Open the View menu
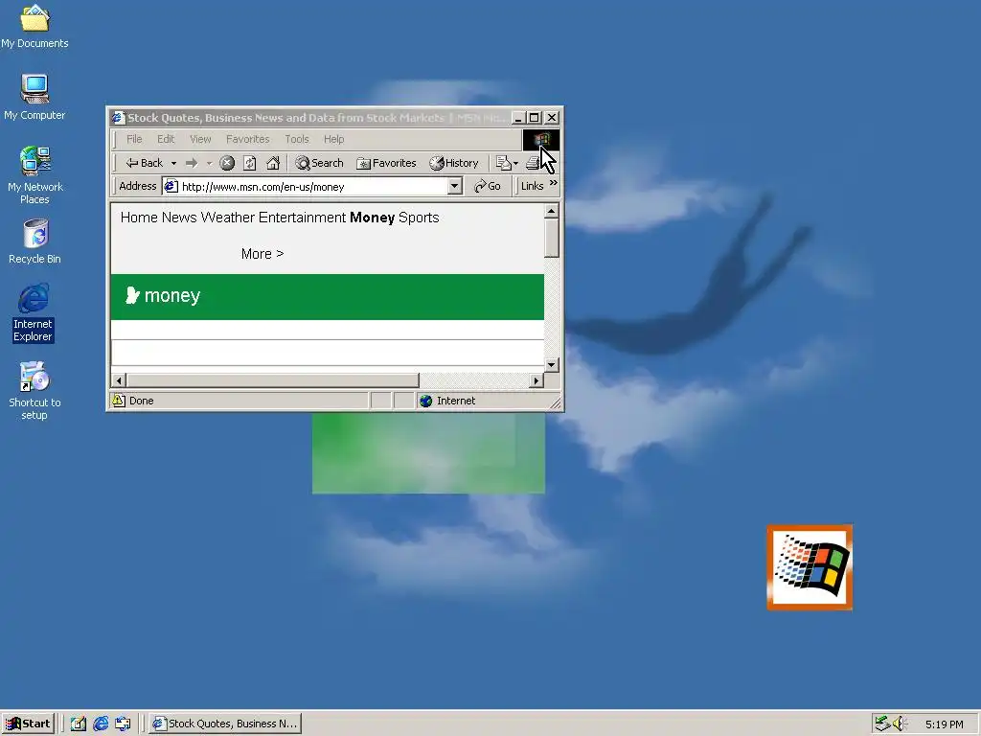 (200, 139)
